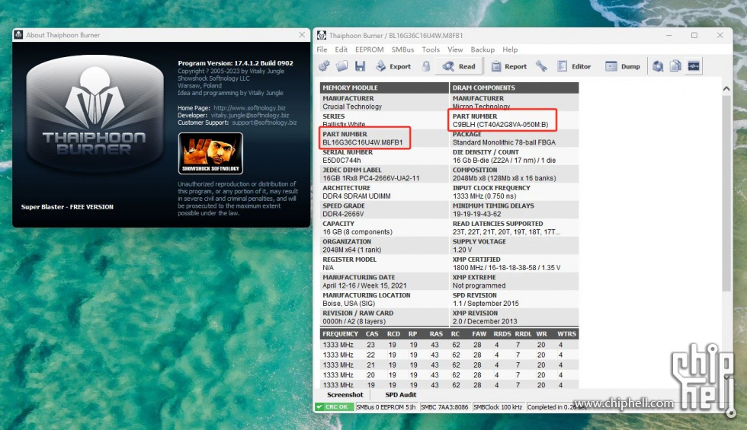
Task: Click manufacturing date April 12-16 / Week 15, 2021
Action: pos(364,285)
